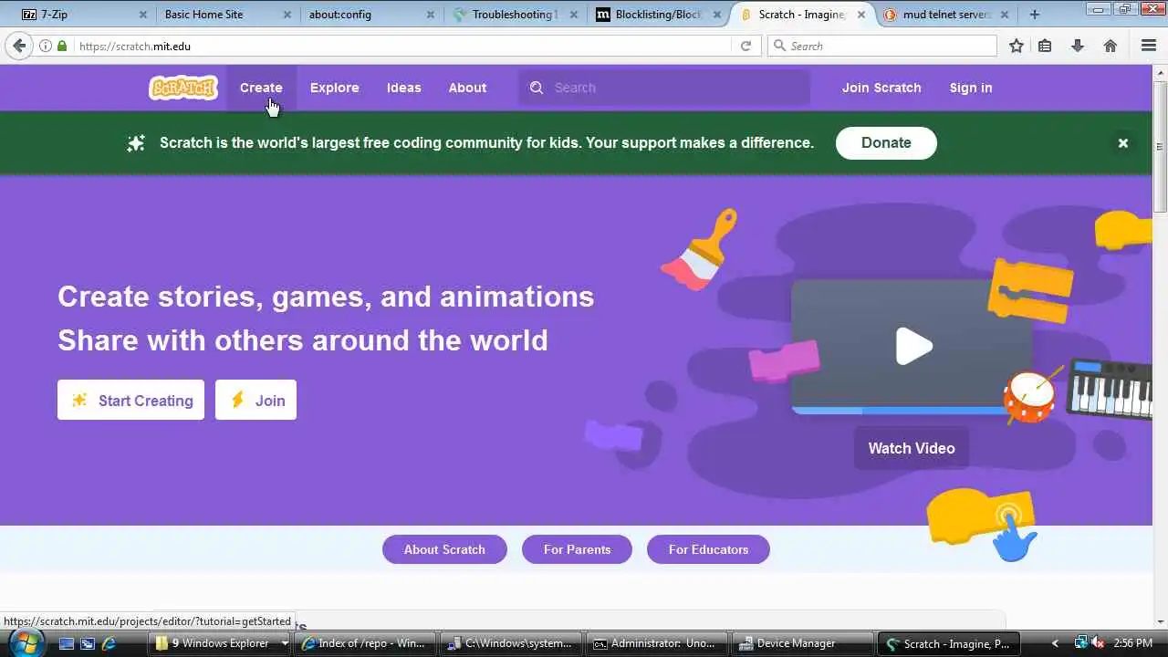The image size is (1168, 657).
Task: Reload the page with the refresh icon
Action: tap(746, 46)
